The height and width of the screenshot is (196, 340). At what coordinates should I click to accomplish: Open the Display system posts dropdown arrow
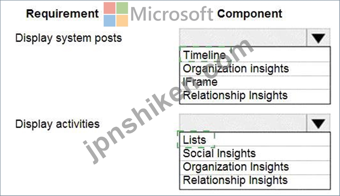tap(318, 38)
